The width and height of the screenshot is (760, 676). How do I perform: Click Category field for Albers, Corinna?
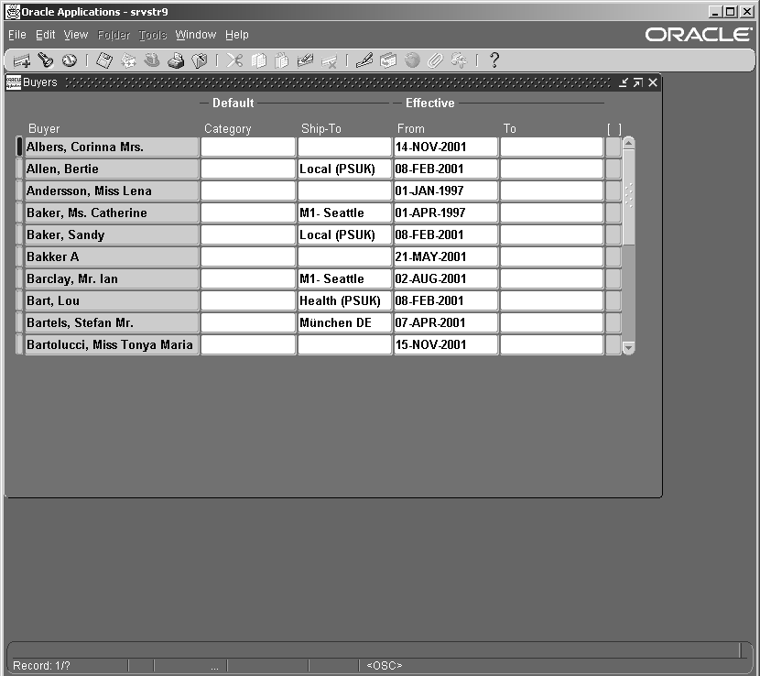tap(248, 147)
